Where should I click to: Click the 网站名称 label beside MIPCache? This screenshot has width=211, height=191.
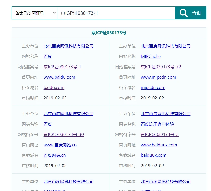[127, 56]
